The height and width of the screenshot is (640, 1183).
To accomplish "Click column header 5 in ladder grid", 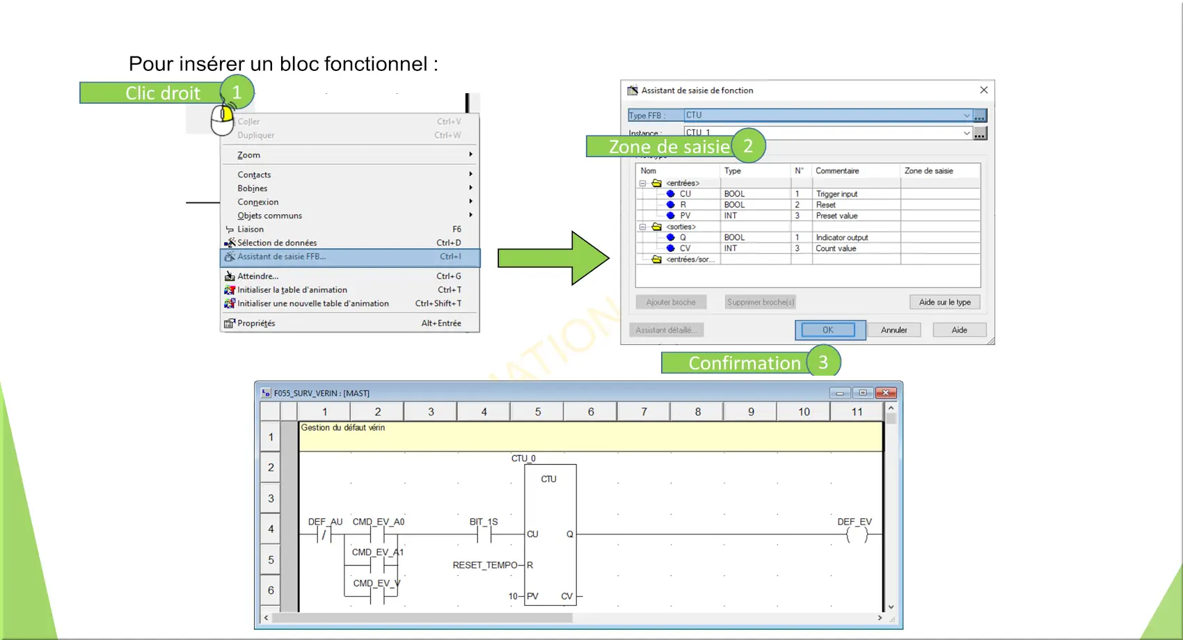I will coord(538,412).
